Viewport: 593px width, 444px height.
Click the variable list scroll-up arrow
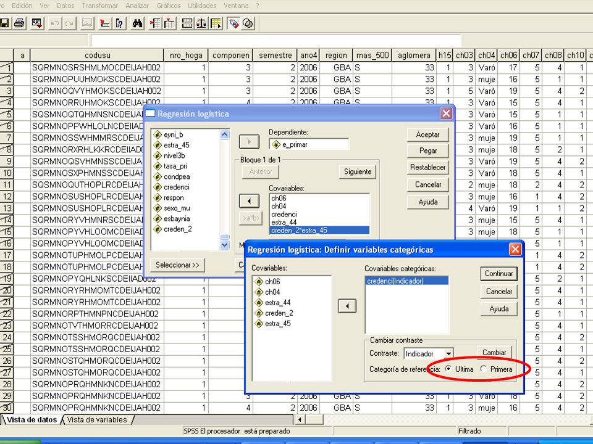tap(224, 134)
